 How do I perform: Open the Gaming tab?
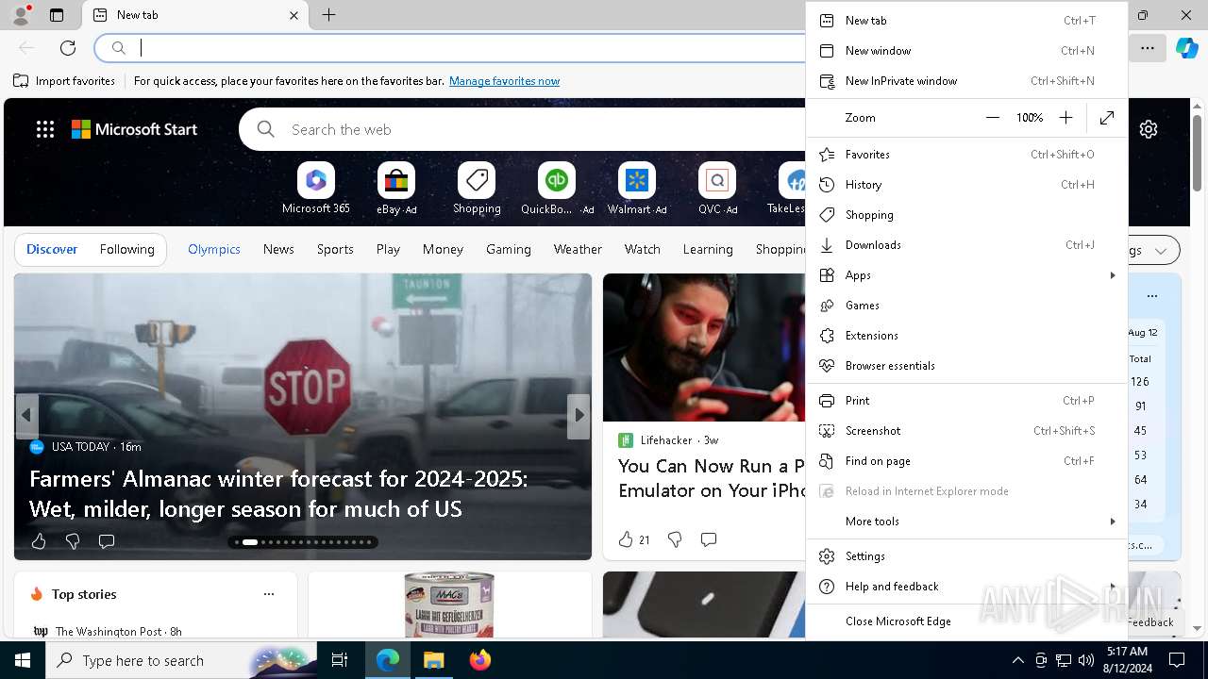tap(509, 249)
